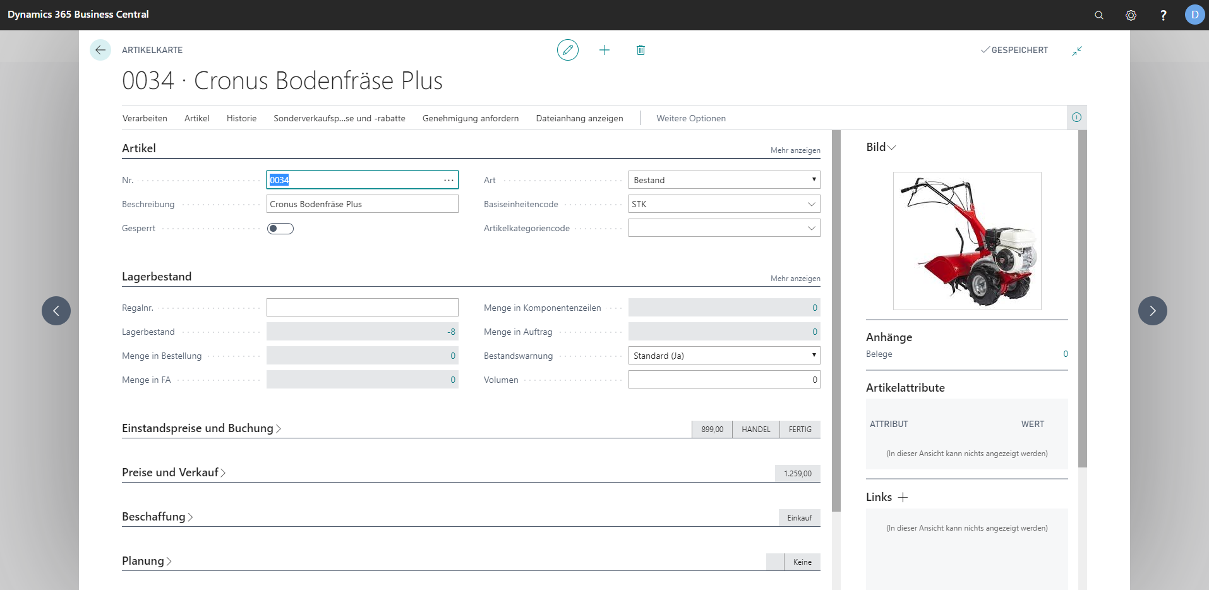Open the search magnifier in top bar

(1099, 15)
